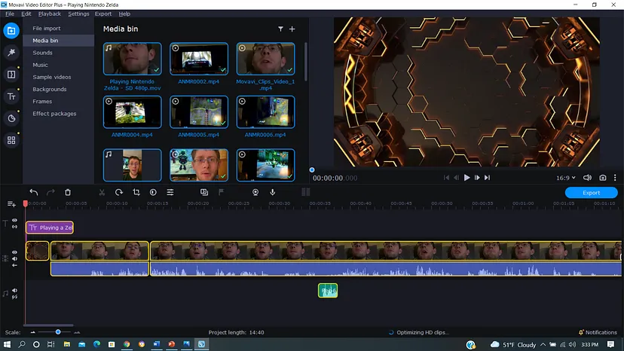The width and height of the screenshot is (624, 351).
Task: Open the Playback menu
Action: click(50, 14)
